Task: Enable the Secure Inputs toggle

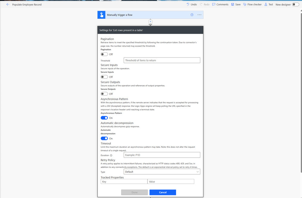Action: (x=104, y=77)
